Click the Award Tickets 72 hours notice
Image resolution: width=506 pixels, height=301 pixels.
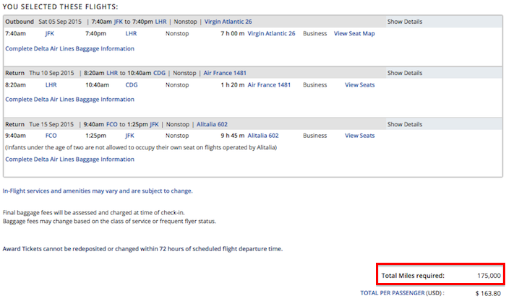142,249
